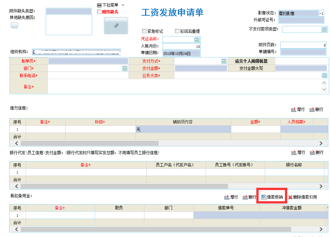The width and height of the screenshot is (330, 237).
Task: Click 删除借款引用 with the red X
Action: click(302, 197)
